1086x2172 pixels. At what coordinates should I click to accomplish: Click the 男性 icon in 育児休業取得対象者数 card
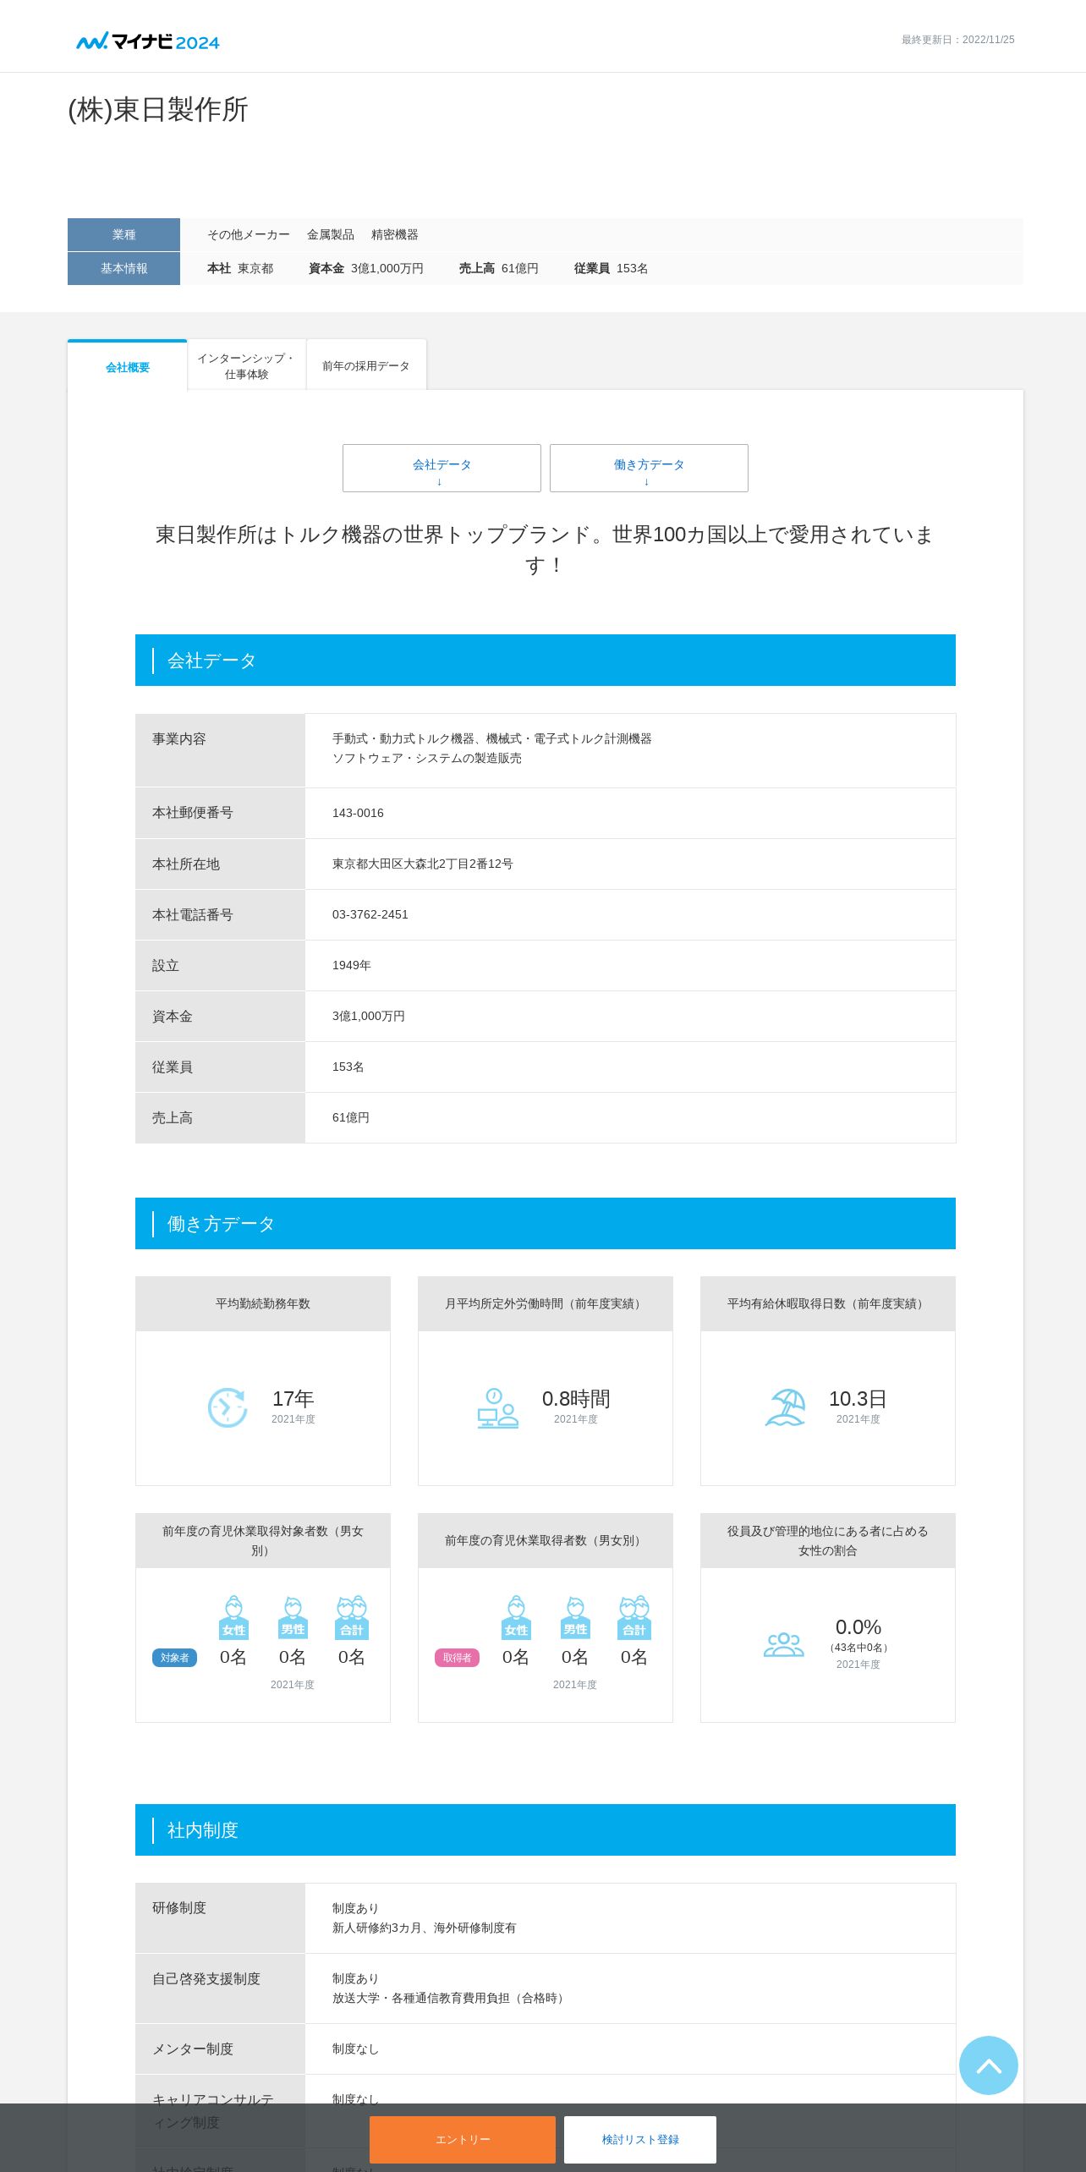tap(293, 1617)
